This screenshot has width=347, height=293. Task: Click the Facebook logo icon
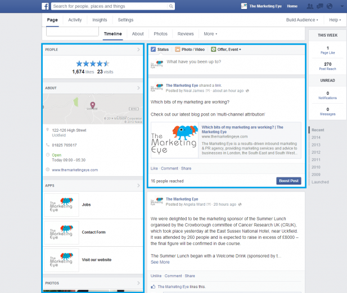click(45, 6)
